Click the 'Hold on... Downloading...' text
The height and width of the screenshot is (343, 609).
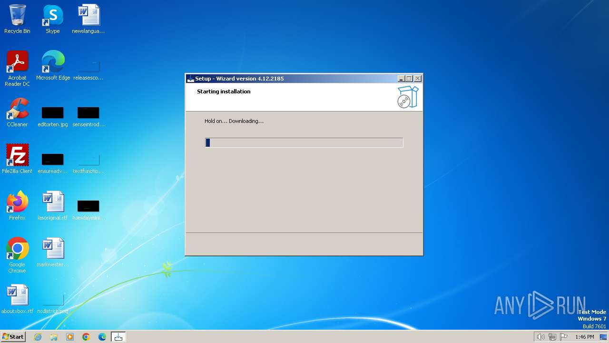click(234, 121)
